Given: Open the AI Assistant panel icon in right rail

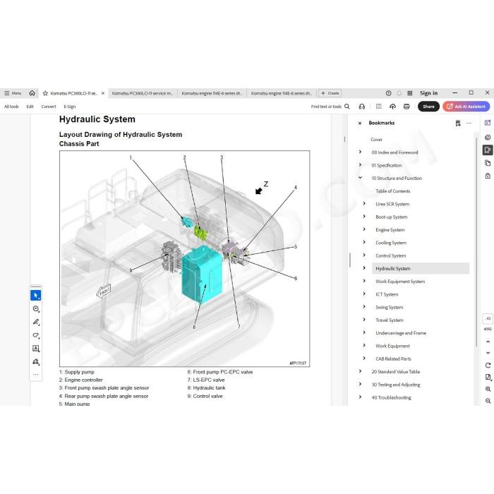Looking at the screenshot, I should pos(488,123).
